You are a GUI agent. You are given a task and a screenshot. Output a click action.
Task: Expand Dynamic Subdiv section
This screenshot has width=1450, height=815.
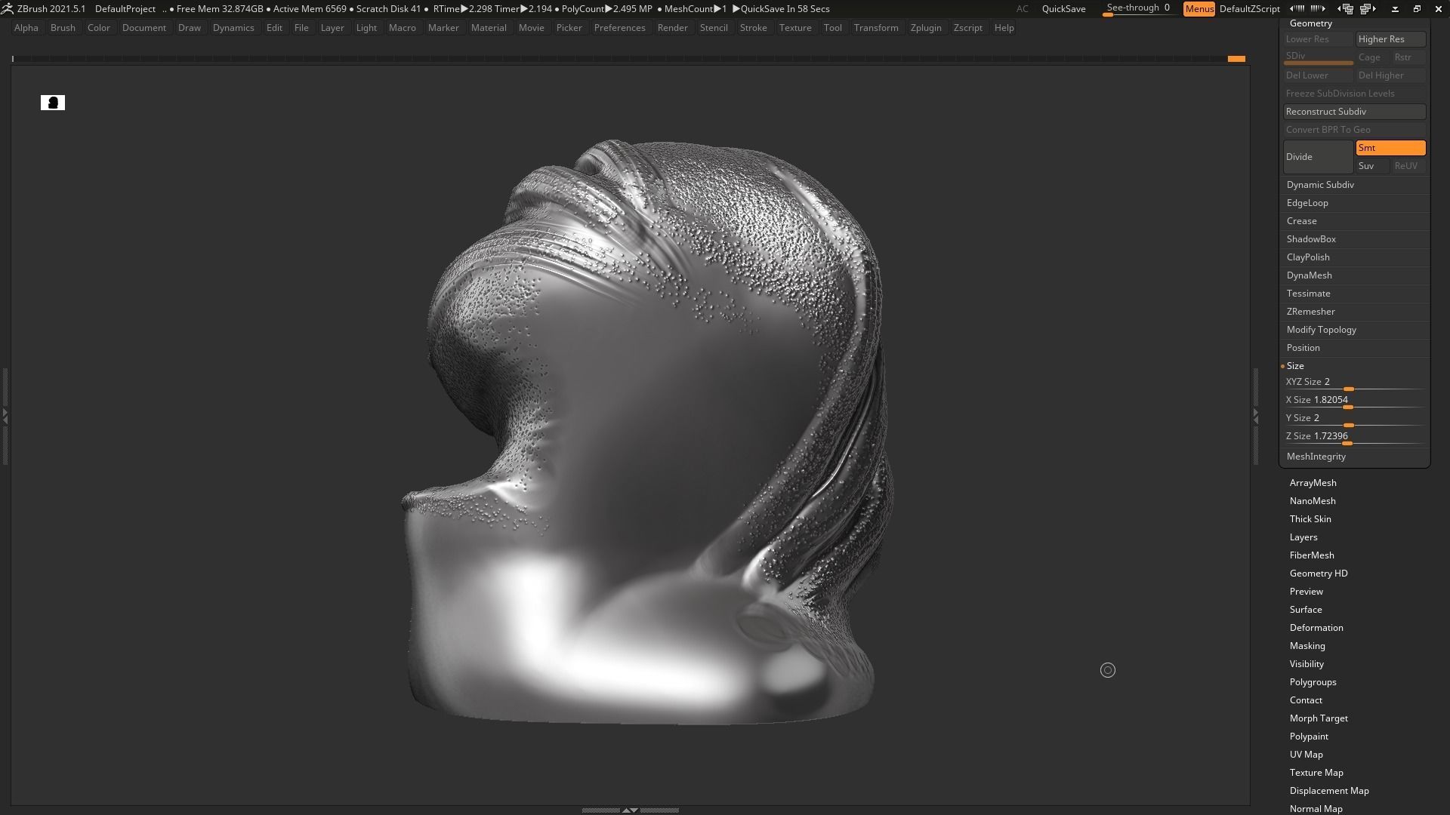pos(1320,185)
